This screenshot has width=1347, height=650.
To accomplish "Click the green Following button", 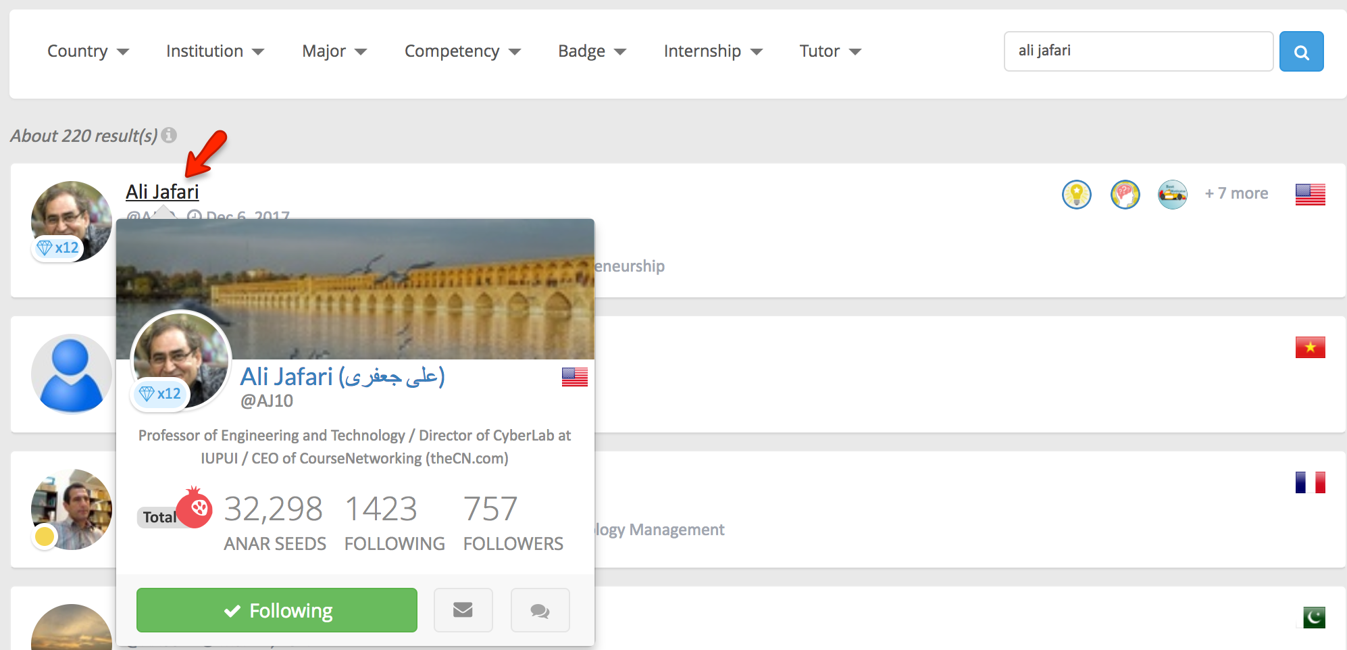I will tap(277, 610).
